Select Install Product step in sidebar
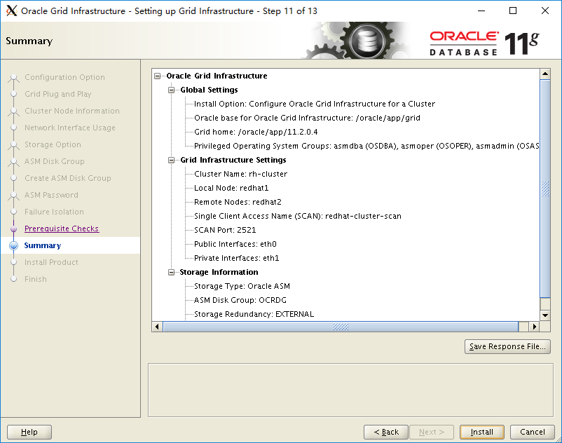This screenshot has width=562, height=443. click(x=51, y=262)
